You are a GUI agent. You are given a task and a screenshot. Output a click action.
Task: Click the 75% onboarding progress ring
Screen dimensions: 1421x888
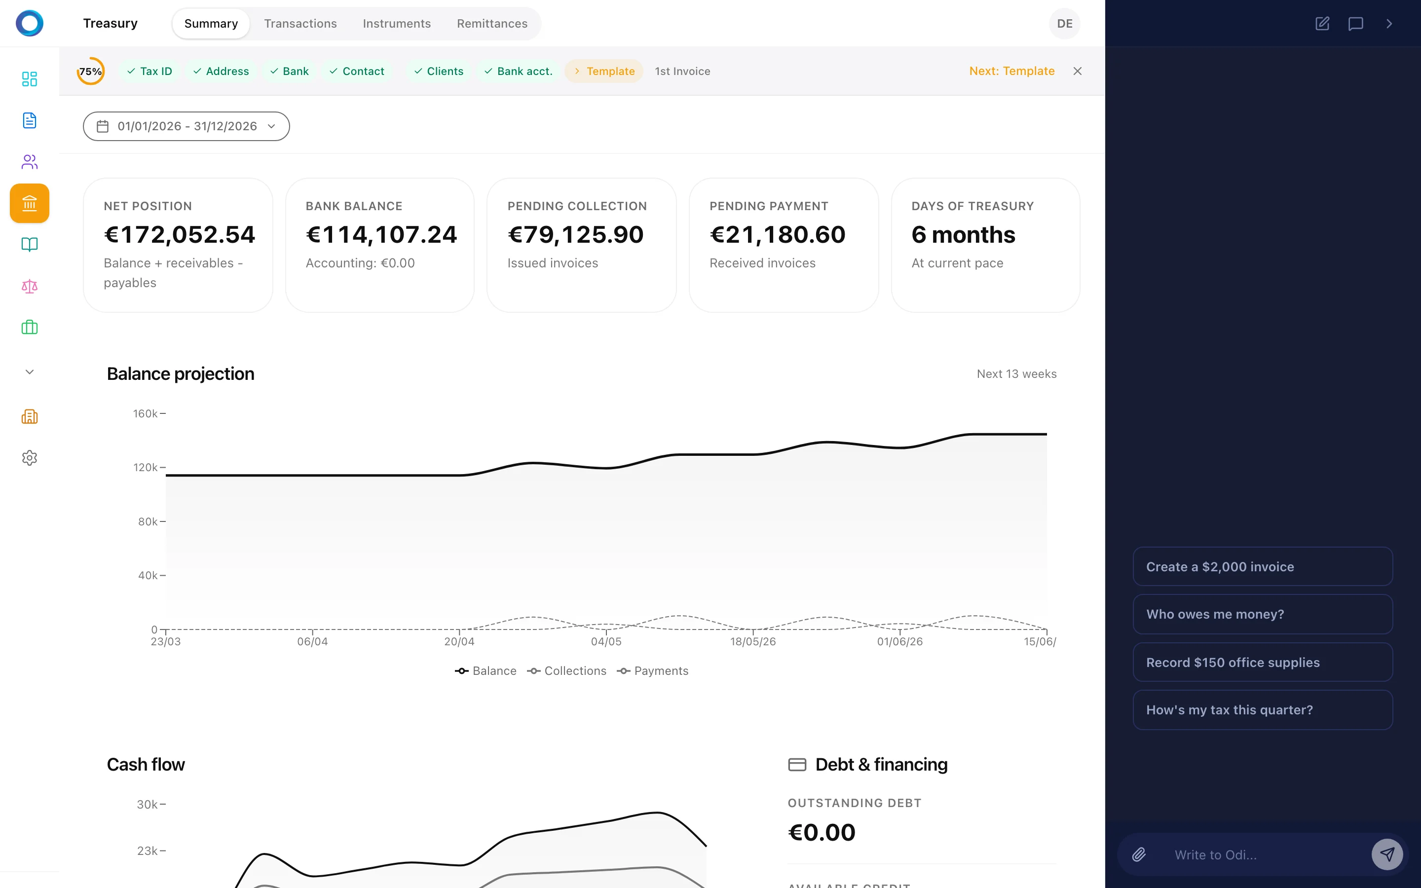(x=90, y=71)
